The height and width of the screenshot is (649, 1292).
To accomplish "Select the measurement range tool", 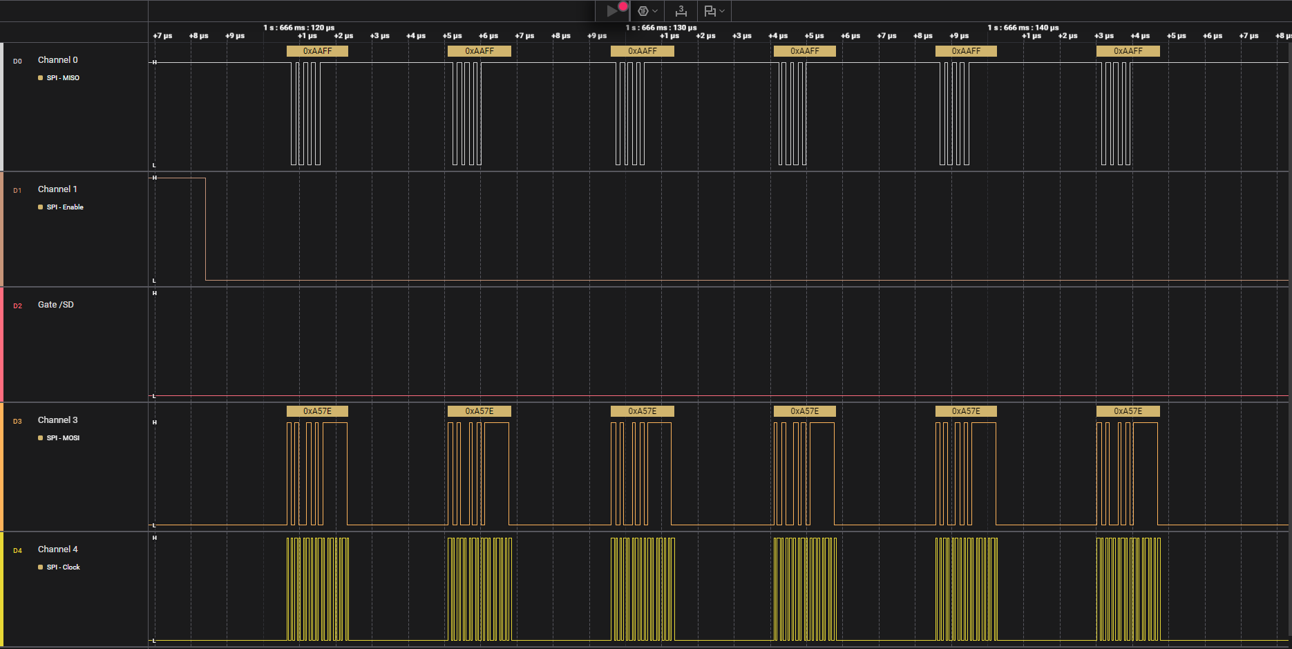I will pyautogui.click(x=681, y=11).
